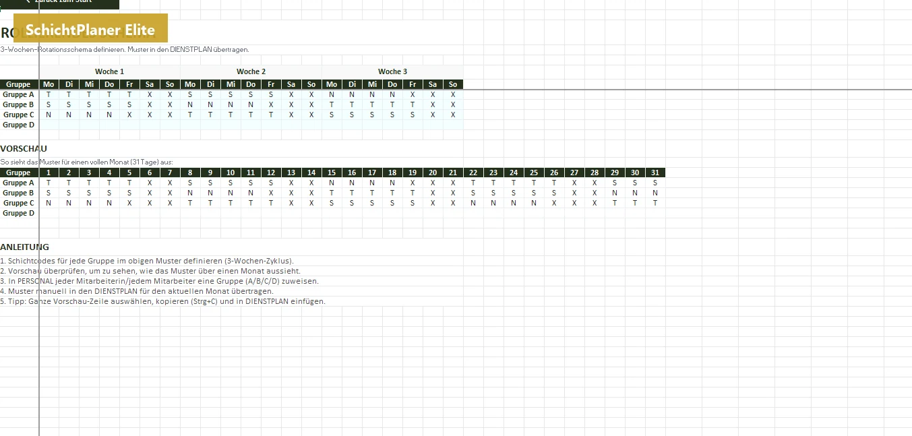Select the Woche 1 header cell
Screen dimensions: 912x436
(x=109, y=71)
